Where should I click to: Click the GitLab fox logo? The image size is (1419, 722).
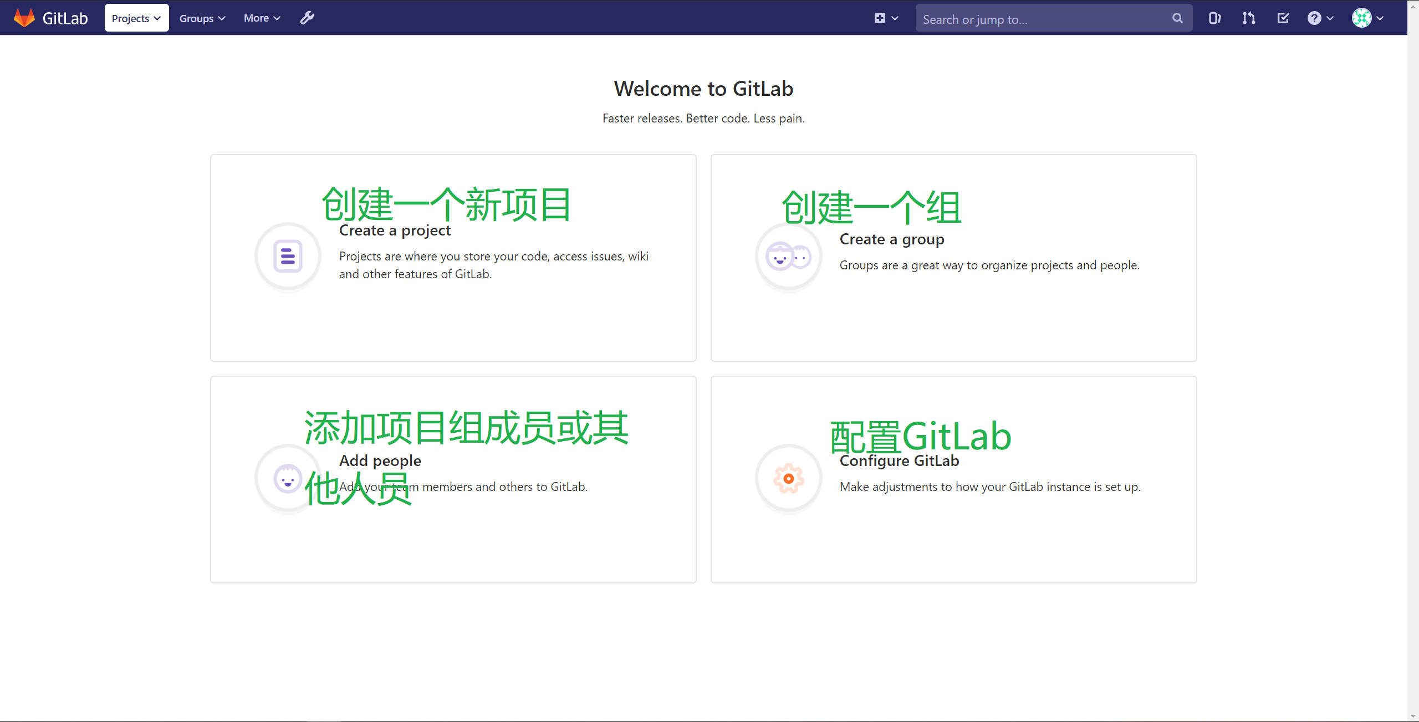click(24, 18)
